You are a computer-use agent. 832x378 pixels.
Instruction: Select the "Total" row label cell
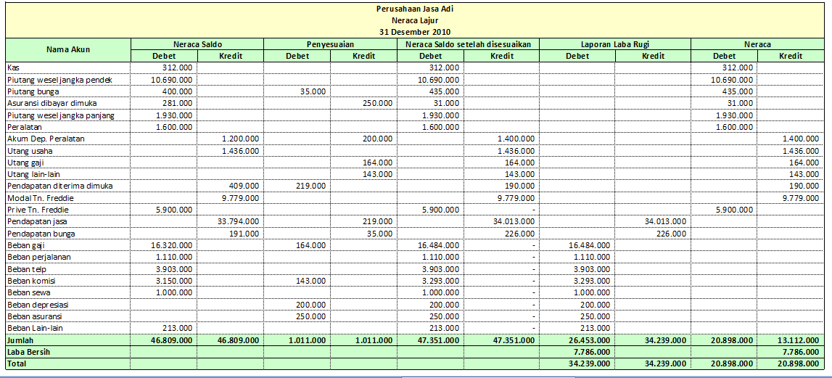[x=68, y=363]
